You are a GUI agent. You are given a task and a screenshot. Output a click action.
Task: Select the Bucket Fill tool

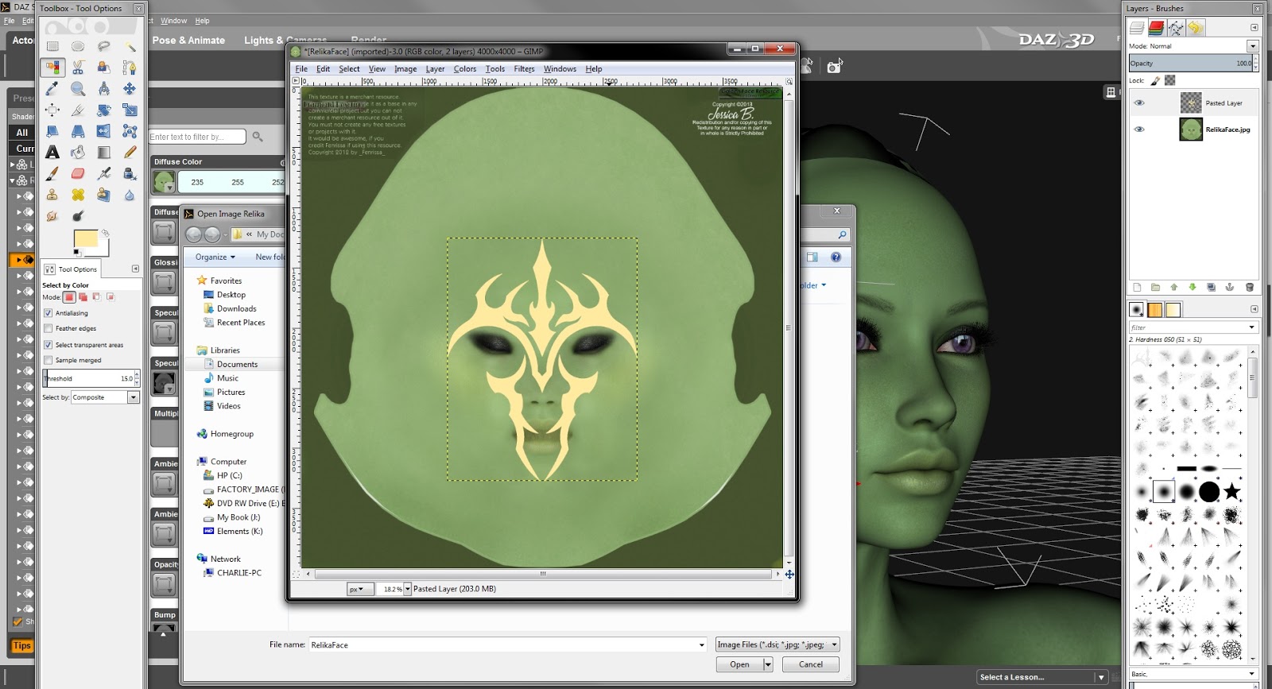pyautogui.click(x=78, y=152)
